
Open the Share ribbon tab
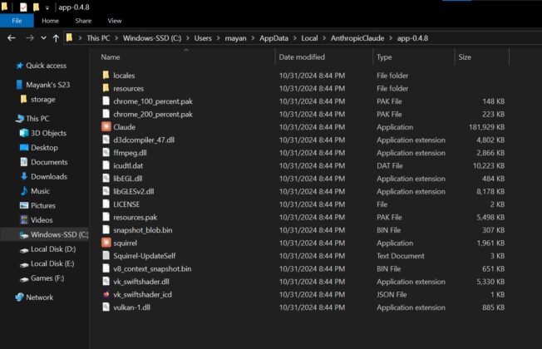(x=83, y=20)
